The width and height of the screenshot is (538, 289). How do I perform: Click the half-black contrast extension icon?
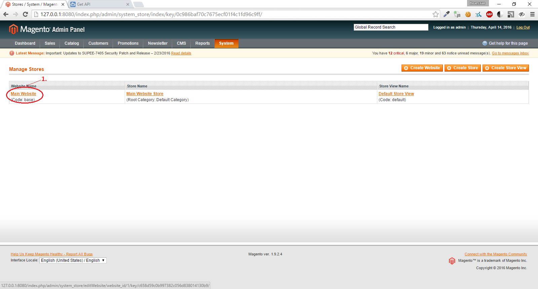point(500,14)
